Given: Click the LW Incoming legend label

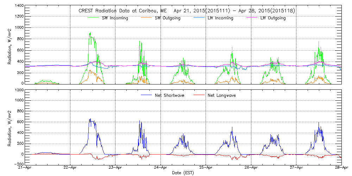Looking at the screenshot, I should click(x=220, y=18).
